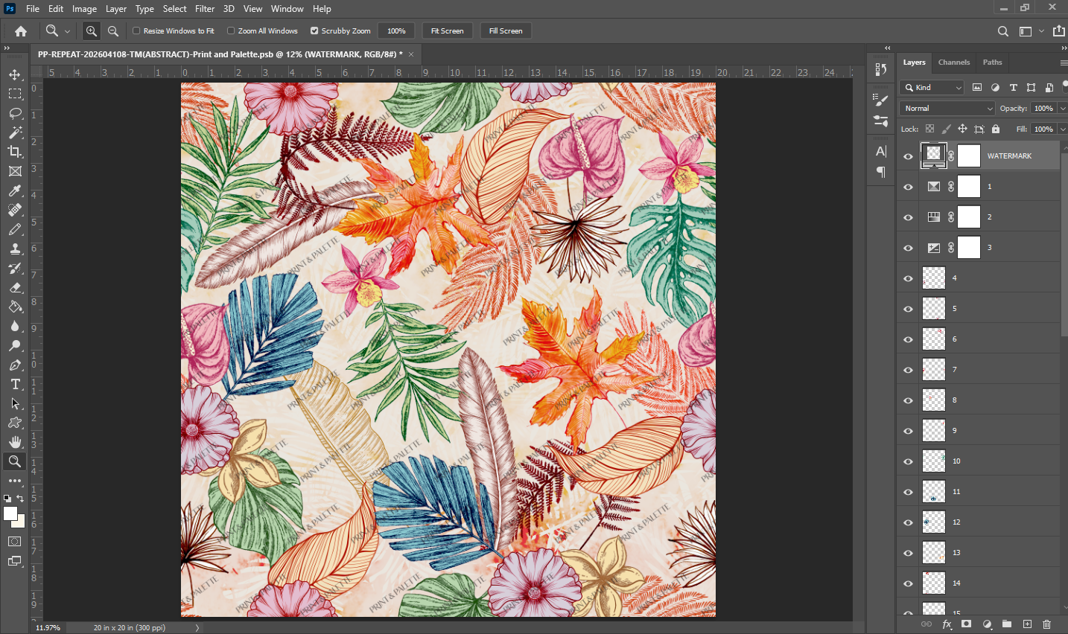This screenshot has height=634, width=1068.
Task: Click the 100% zoom button
Action: (396, 31)
